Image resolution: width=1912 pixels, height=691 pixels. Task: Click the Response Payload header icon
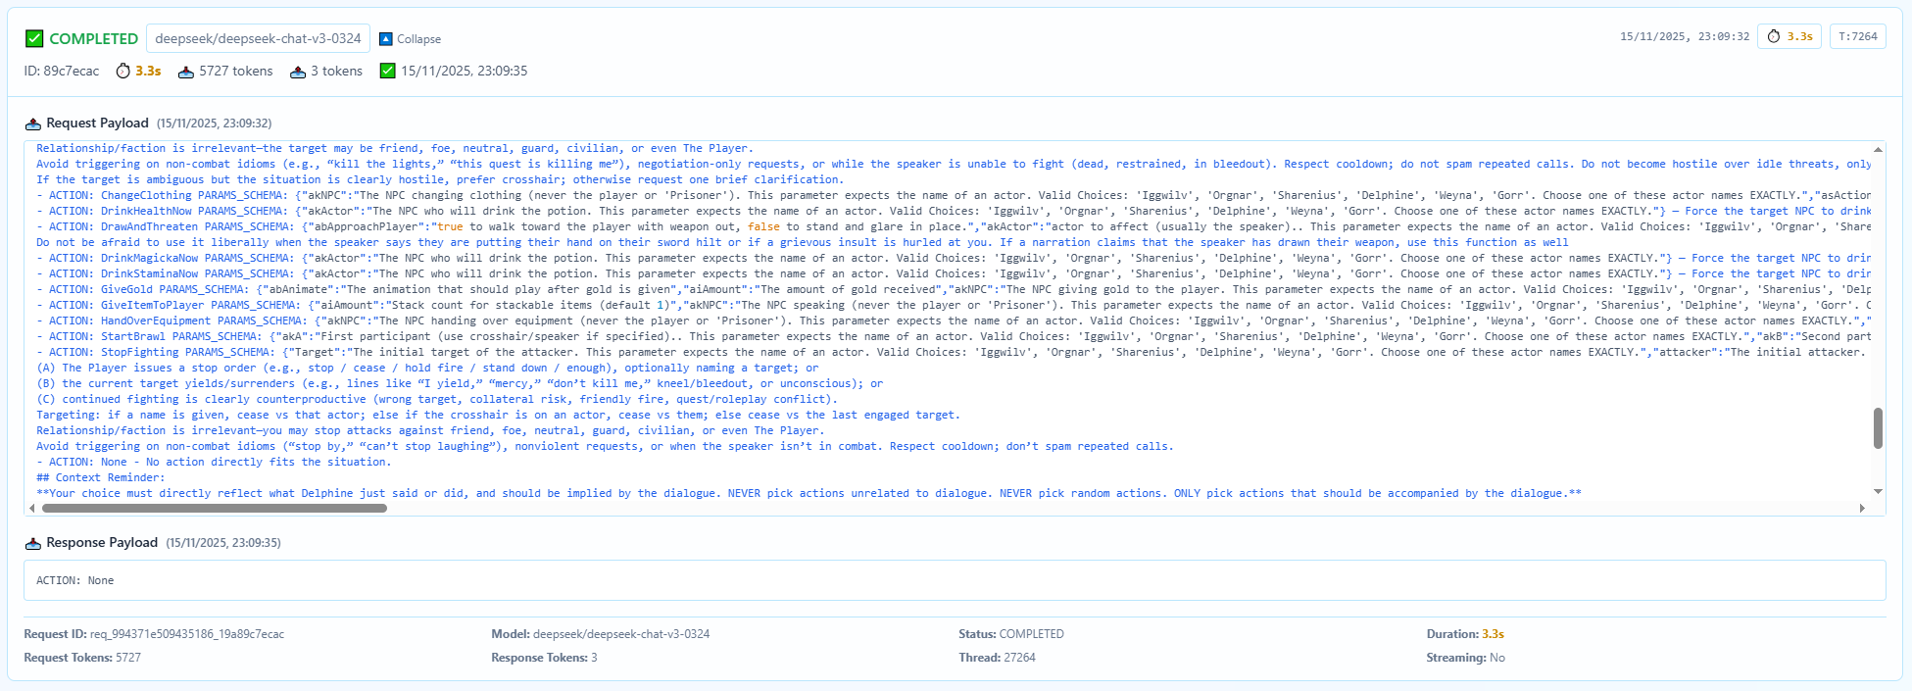(32, 543)
